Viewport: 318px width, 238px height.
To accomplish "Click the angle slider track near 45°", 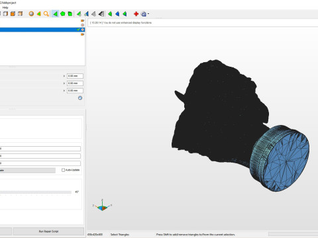I will (36, 192).
